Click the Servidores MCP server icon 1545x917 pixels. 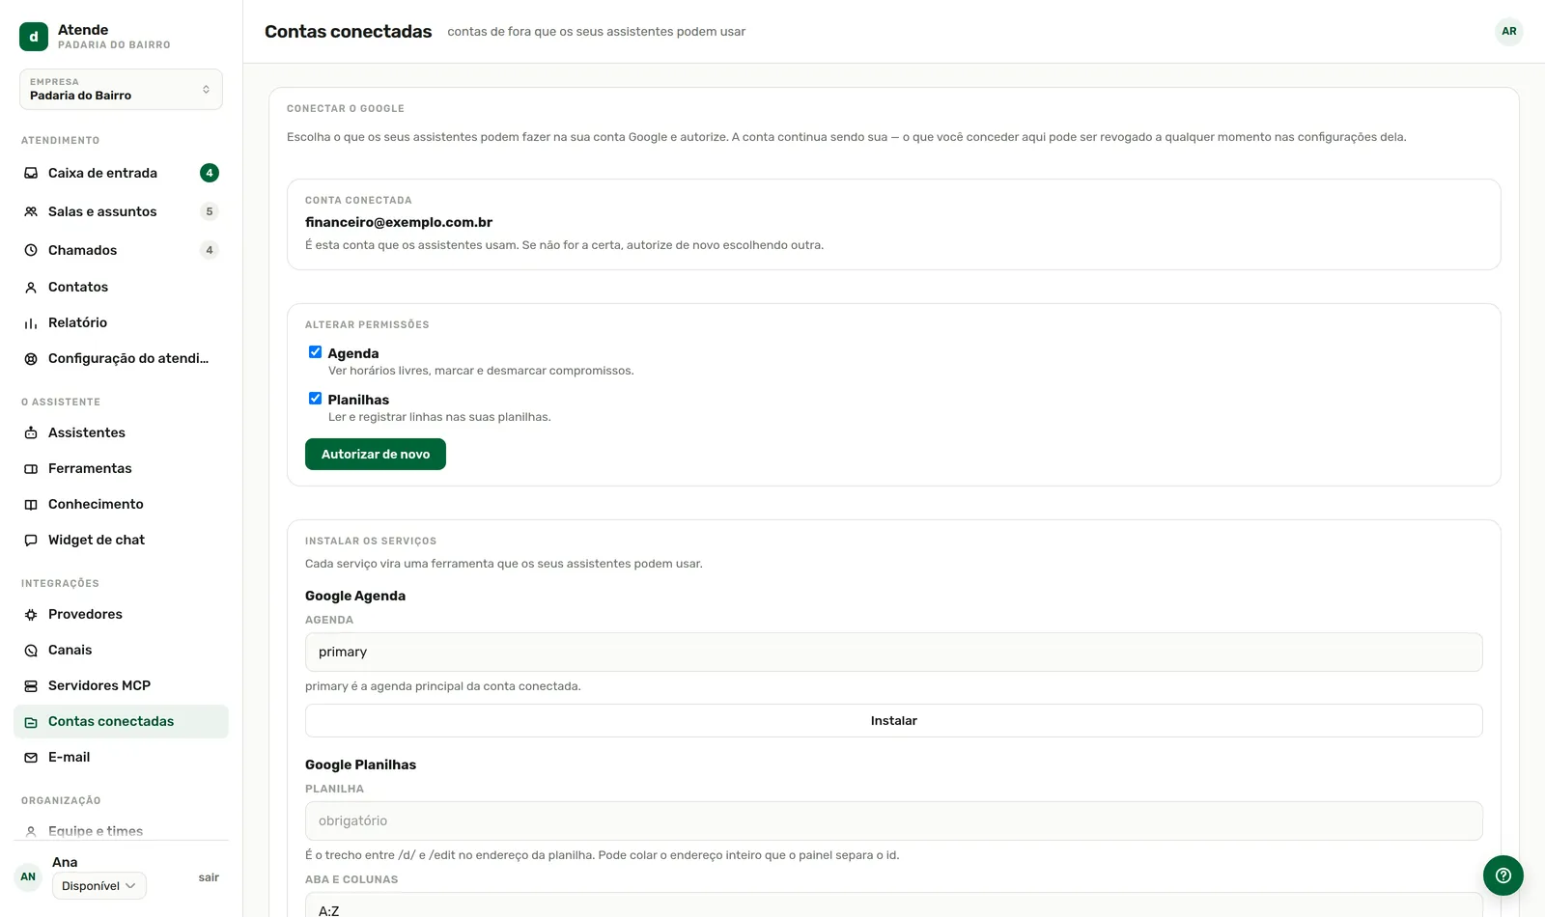pos(31,685)
